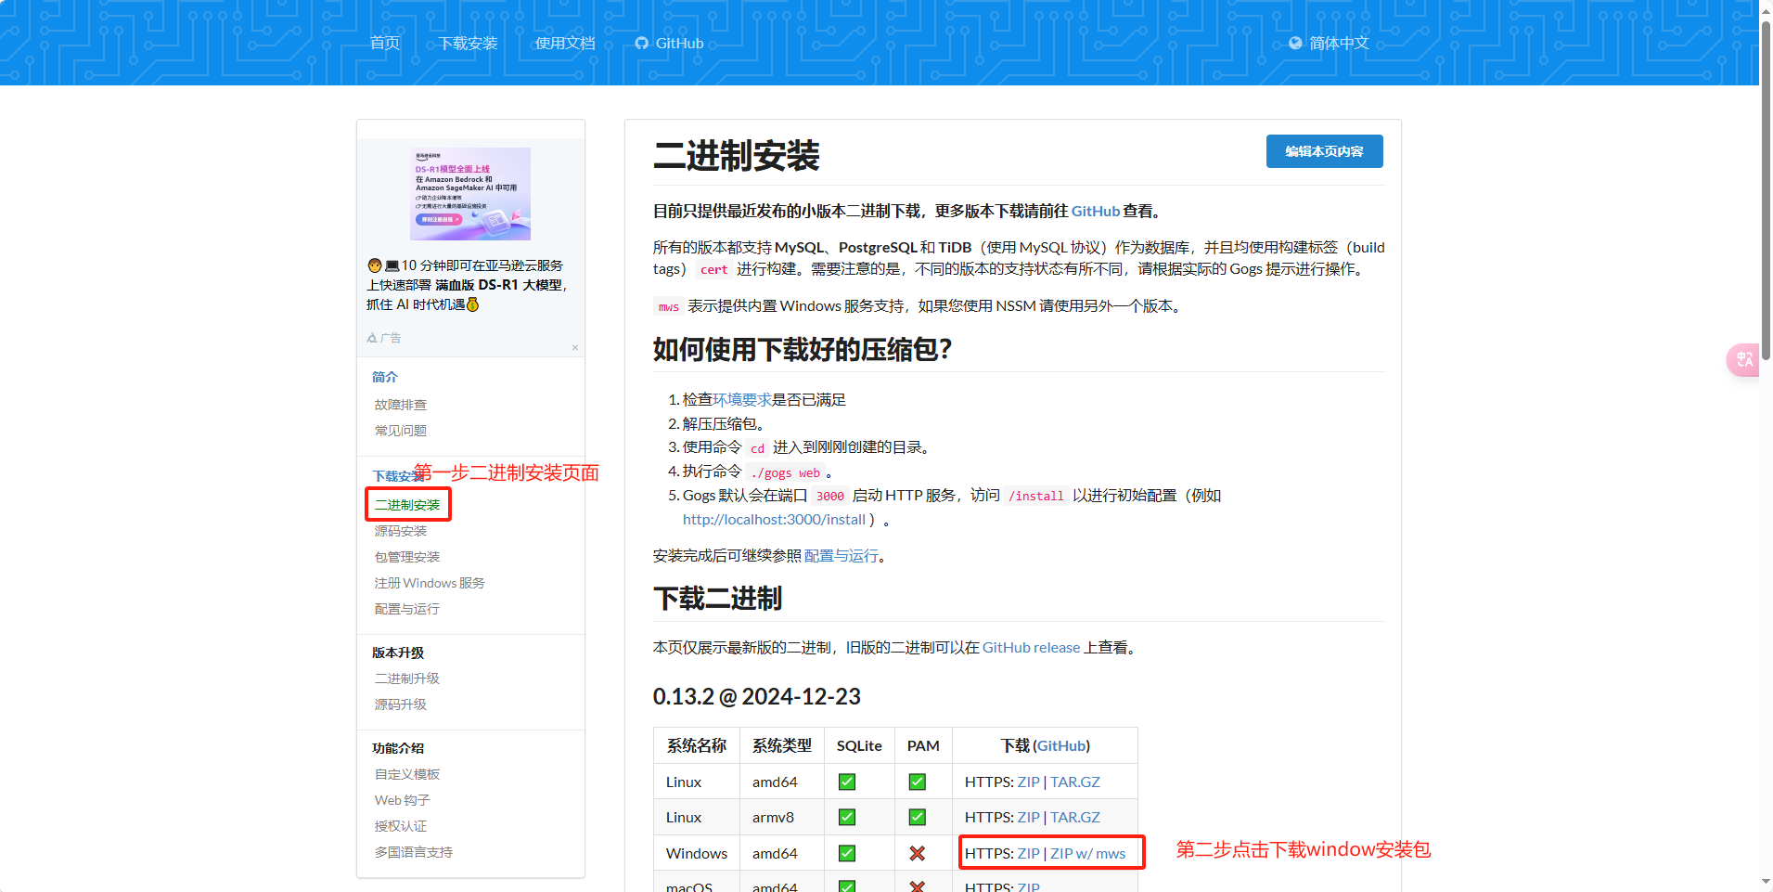The width and height of the screenshot is (1773, 892).
Task: Click the 编辑本页内容 button
Action: (1324, 151)
